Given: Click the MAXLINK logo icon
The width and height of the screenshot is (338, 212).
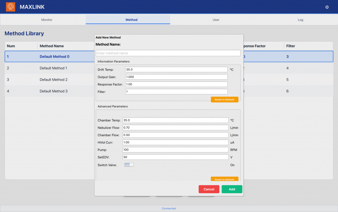Looking at the screenshot, I should 11,7.
